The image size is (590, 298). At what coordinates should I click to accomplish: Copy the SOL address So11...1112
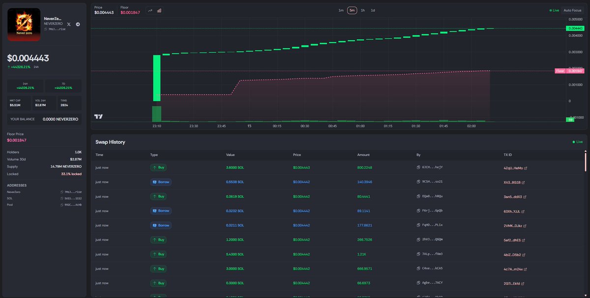click(x=61, y=198)
